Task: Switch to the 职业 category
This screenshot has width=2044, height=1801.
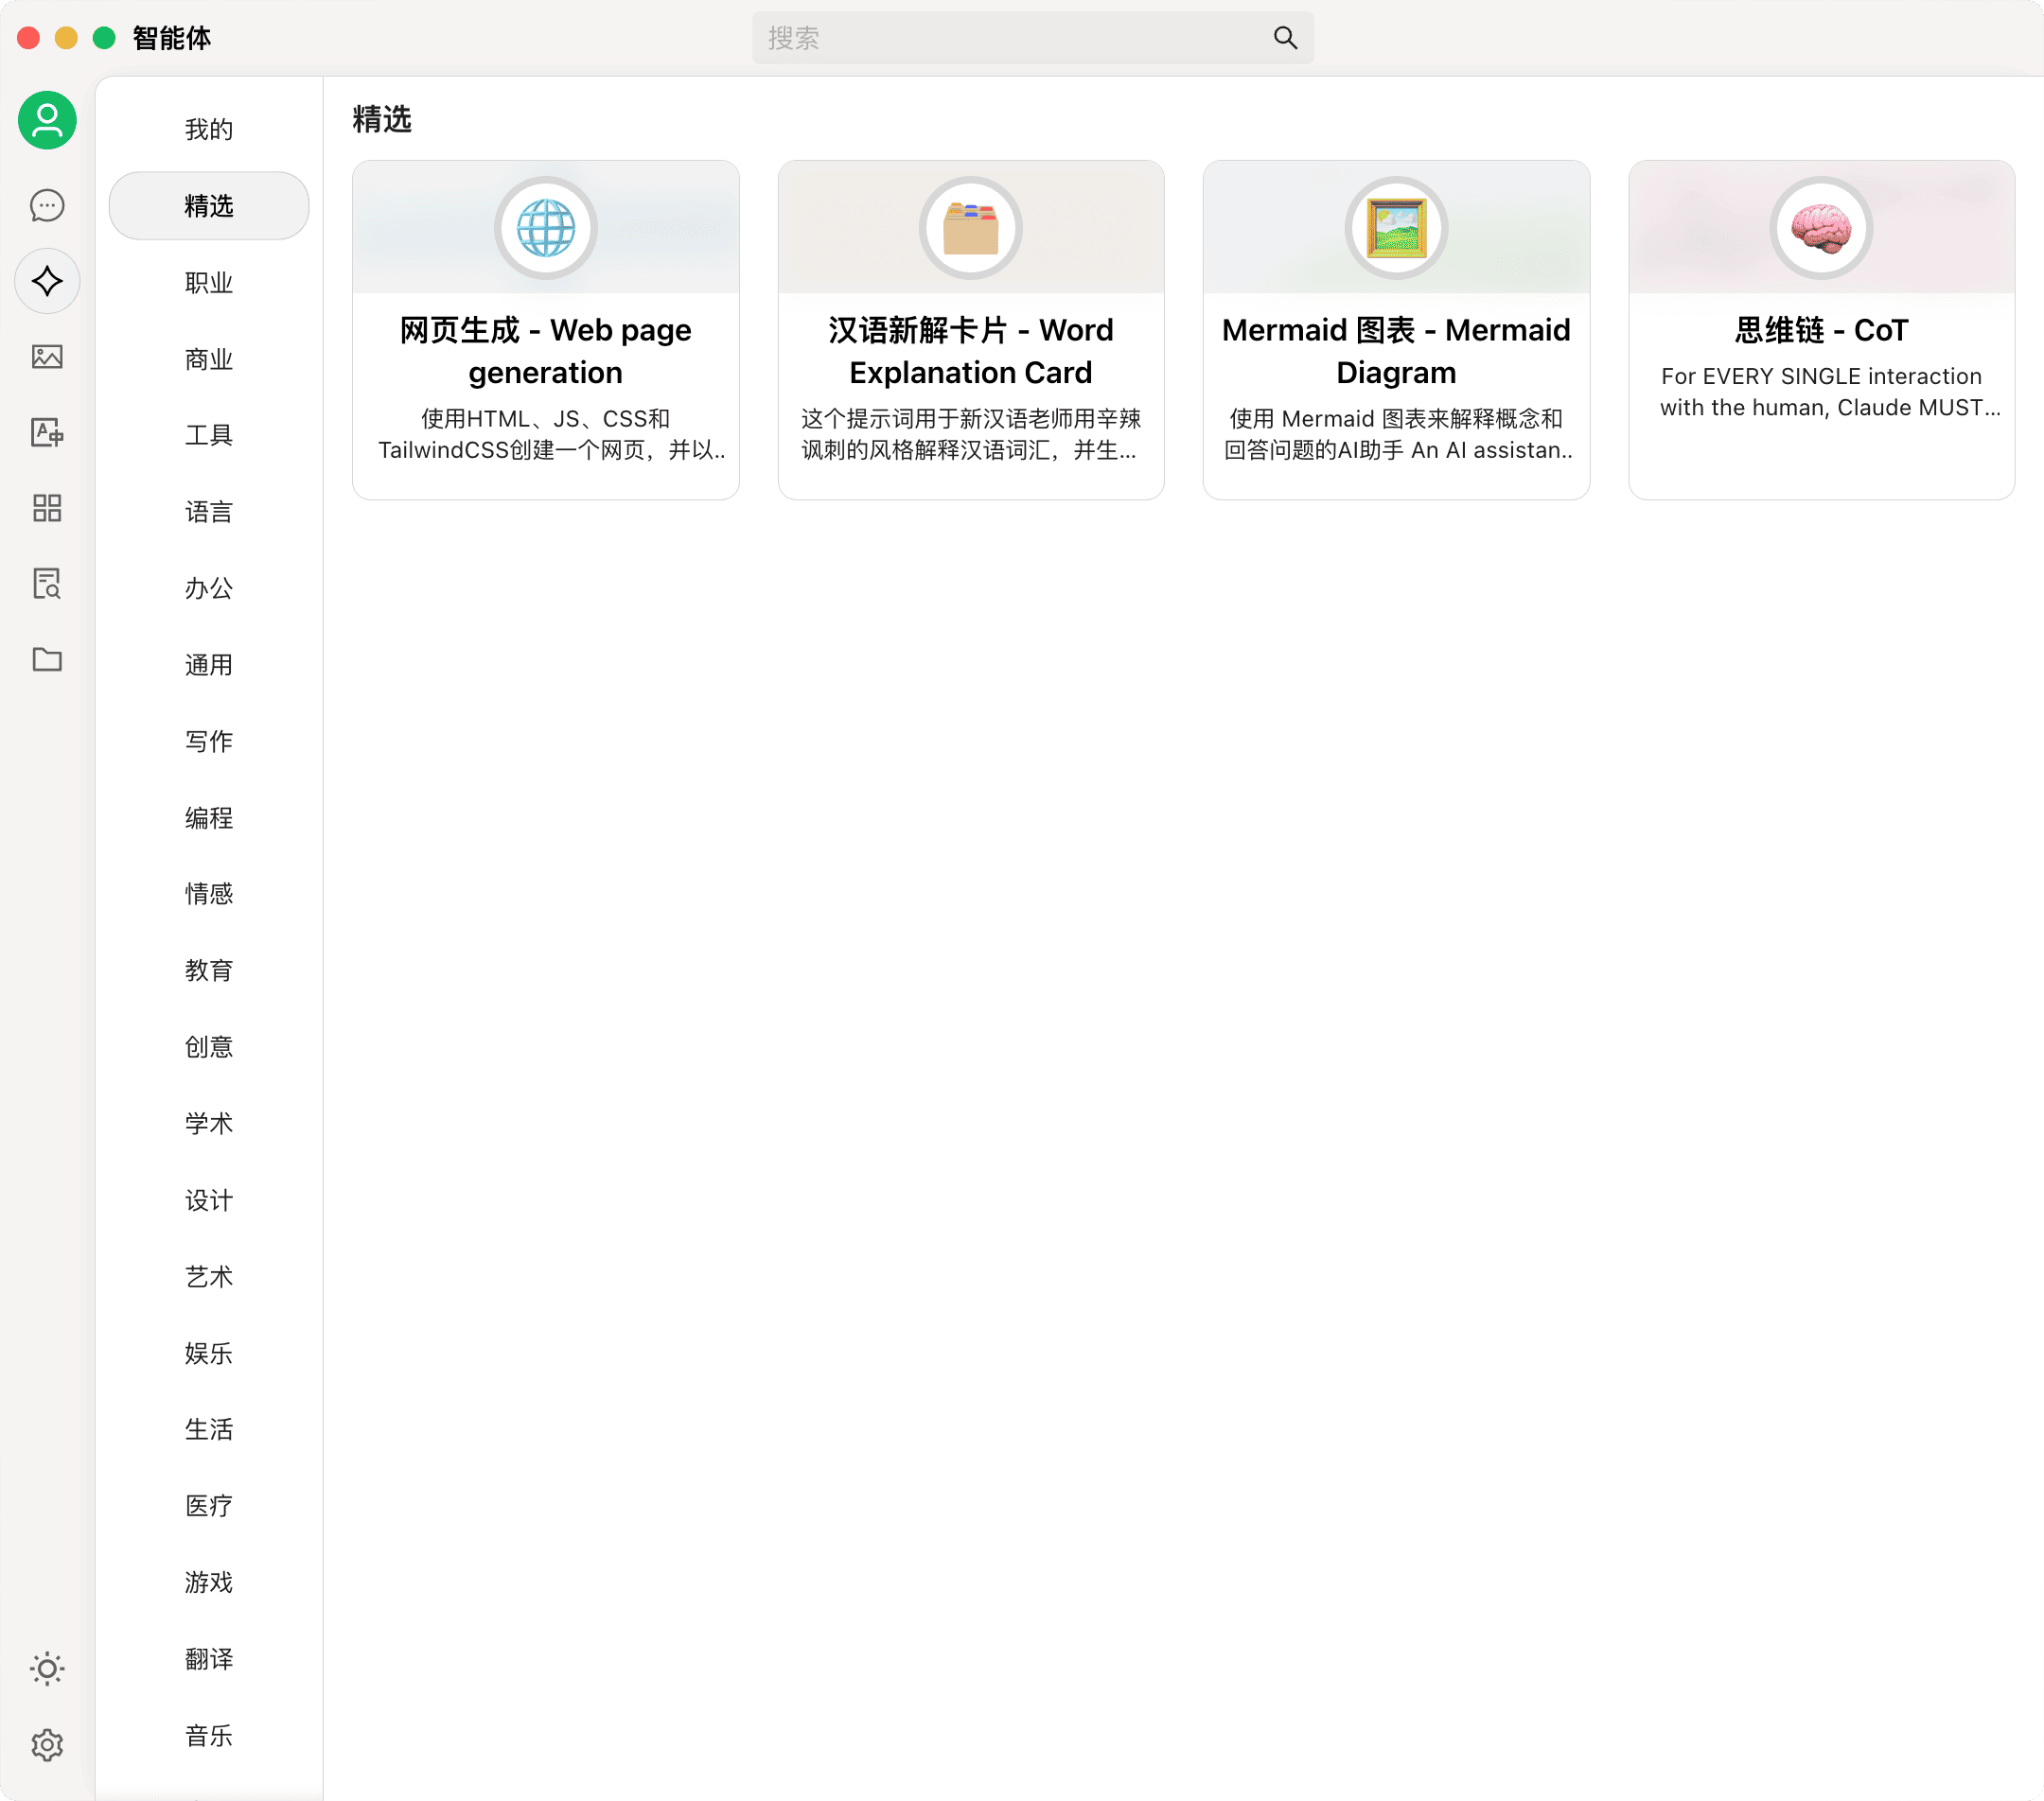Action: click(208, 283)
